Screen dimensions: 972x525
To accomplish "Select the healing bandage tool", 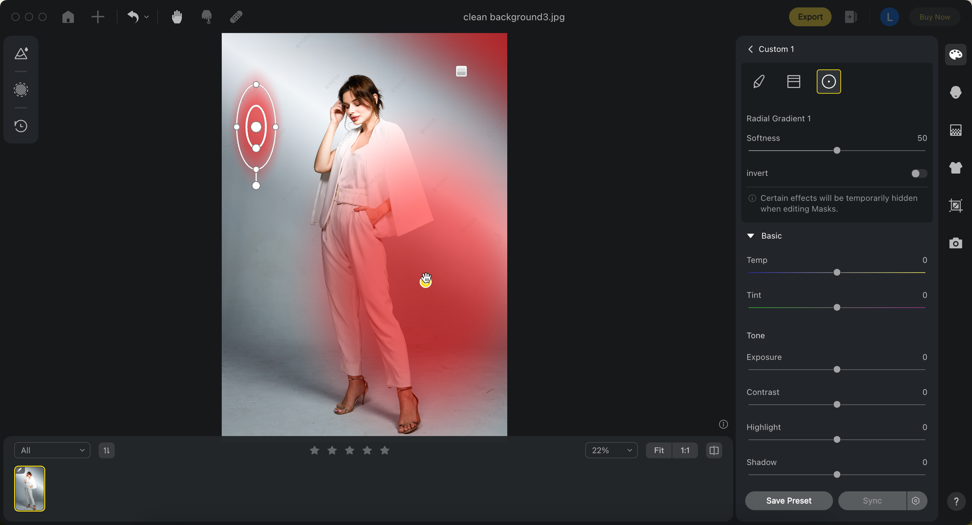I will [x=236, y=17].
